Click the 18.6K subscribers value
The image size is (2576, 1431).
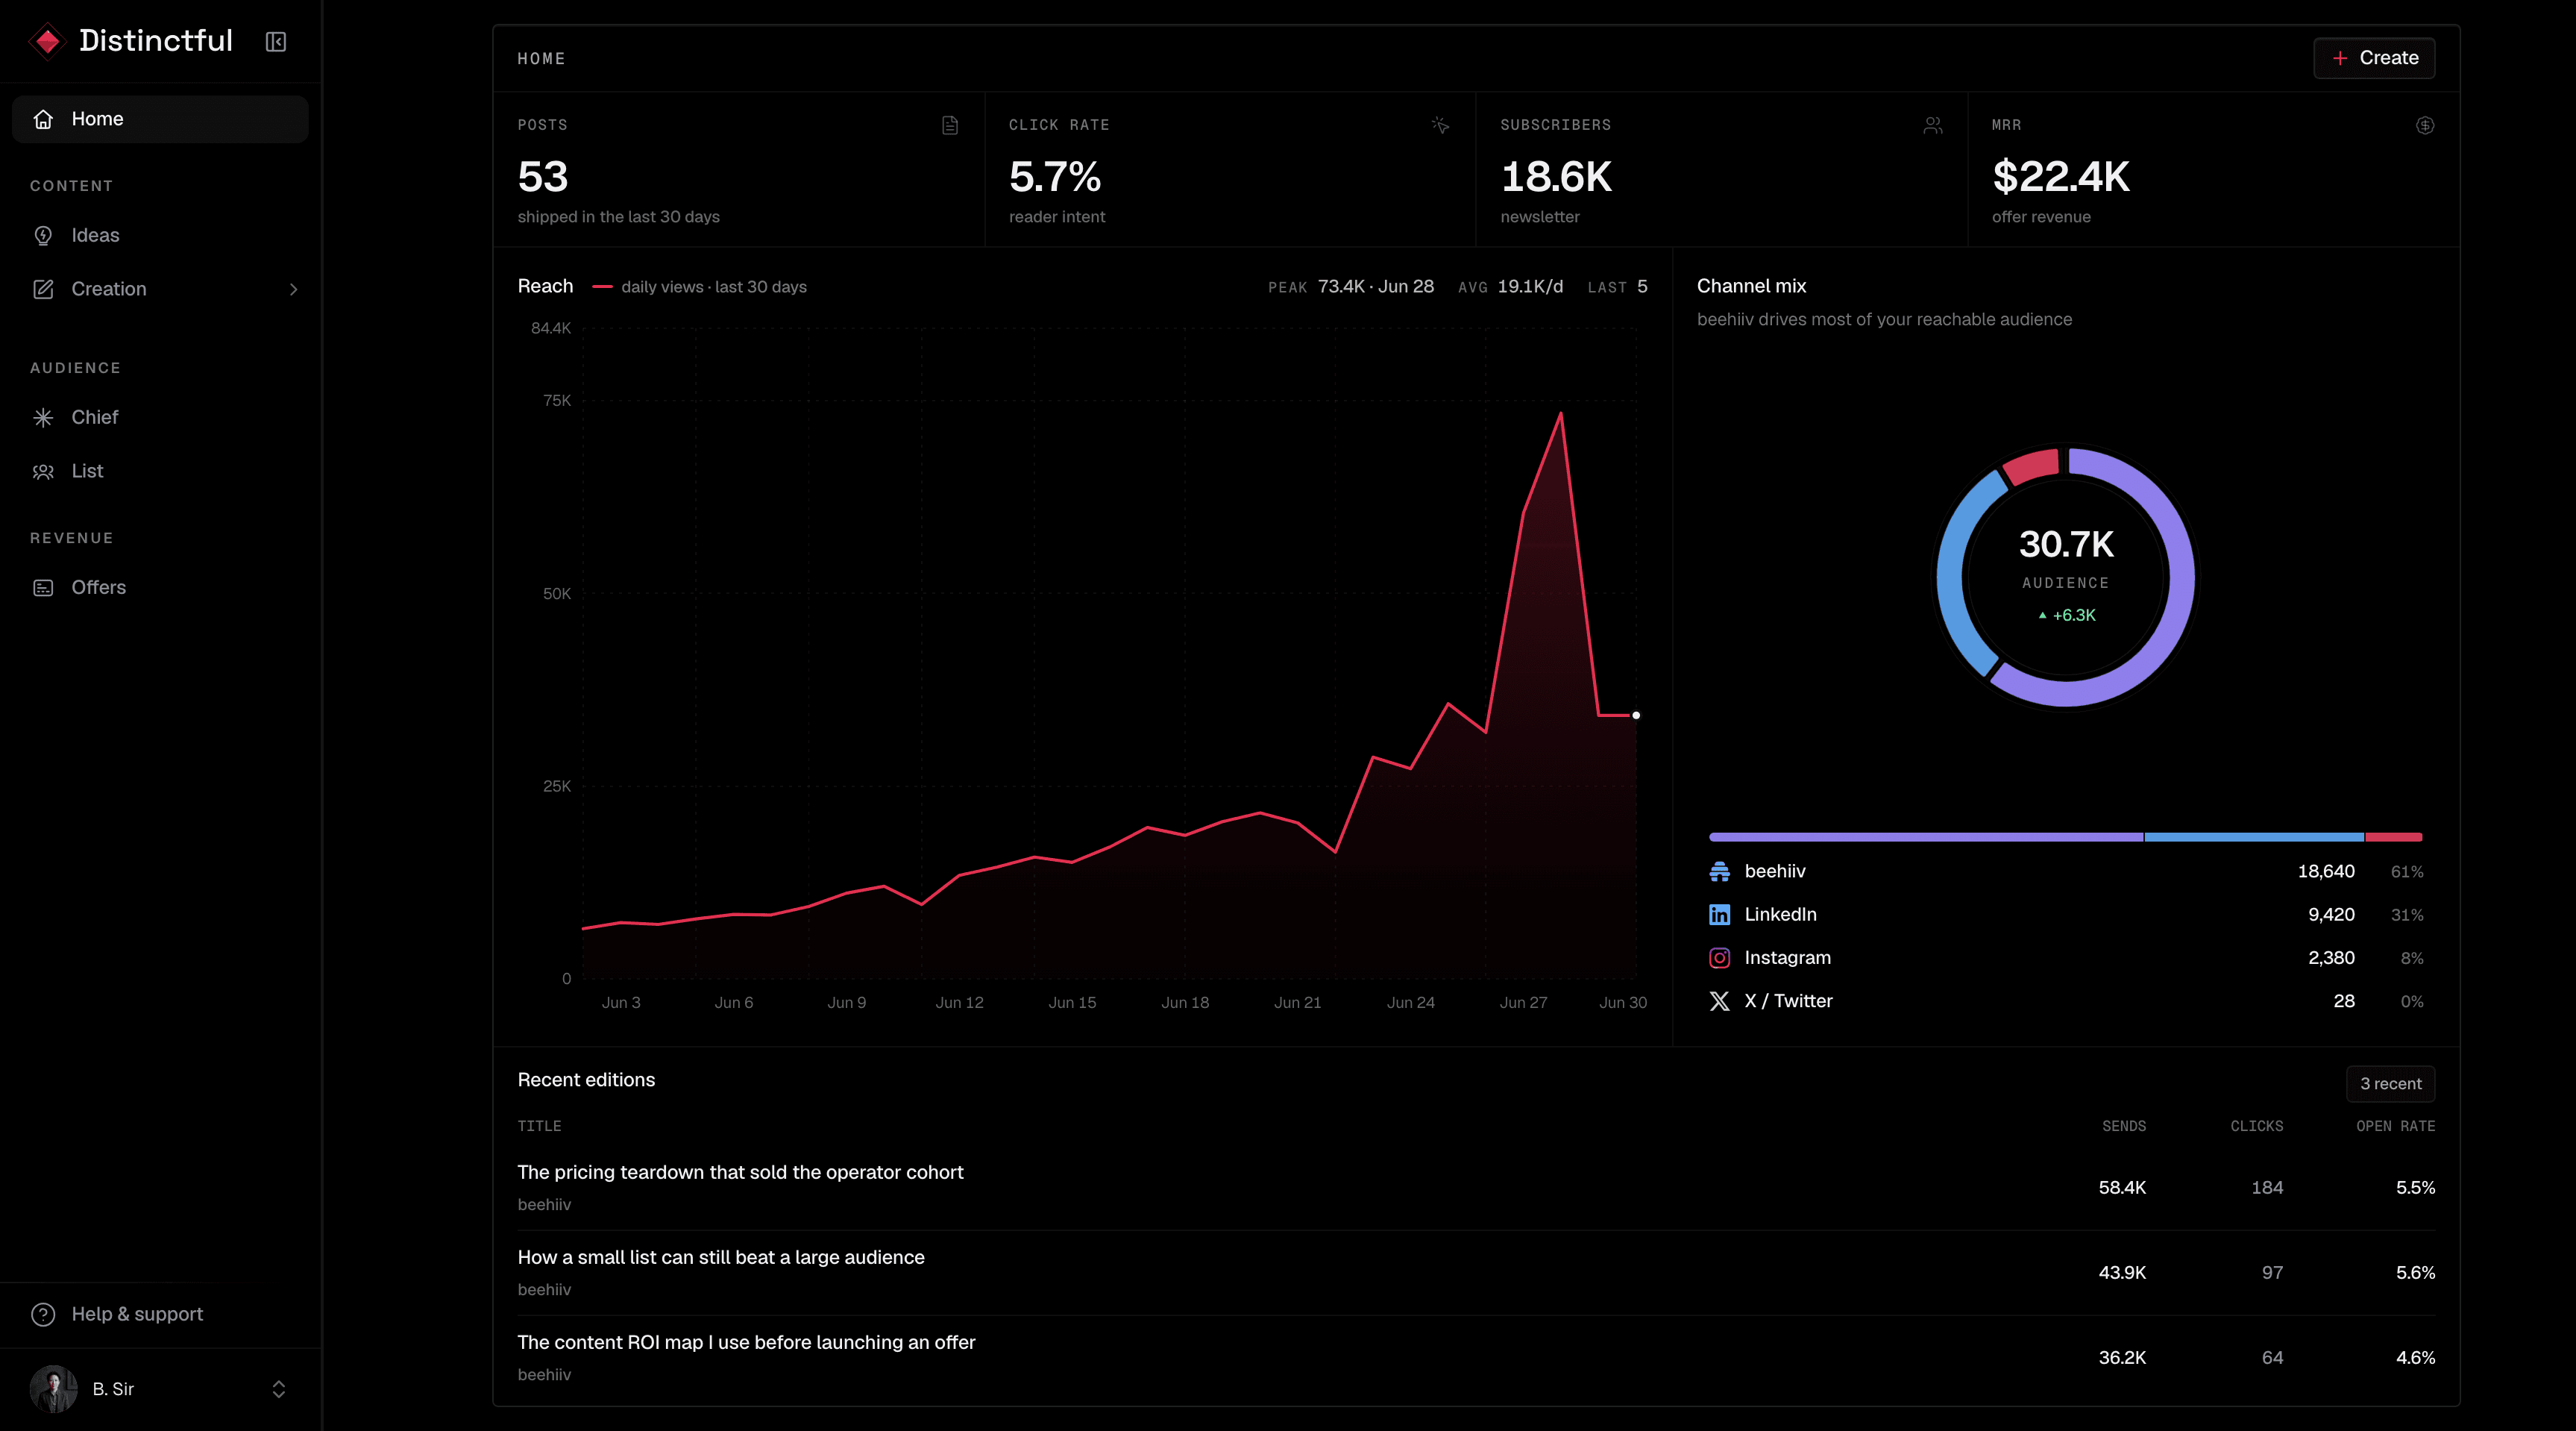1556,177
